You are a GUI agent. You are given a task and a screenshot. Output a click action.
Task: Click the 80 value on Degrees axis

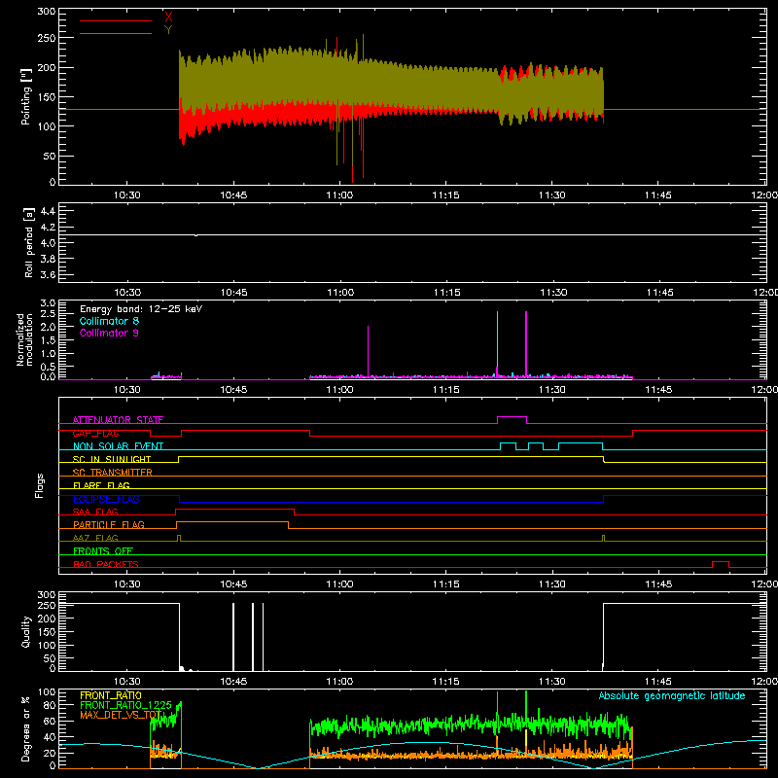[50, 705]
